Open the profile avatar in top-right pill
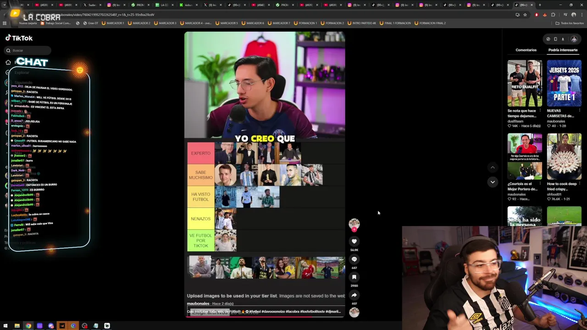This screenshot has height=330, width=587. click(x=574, y=39)
